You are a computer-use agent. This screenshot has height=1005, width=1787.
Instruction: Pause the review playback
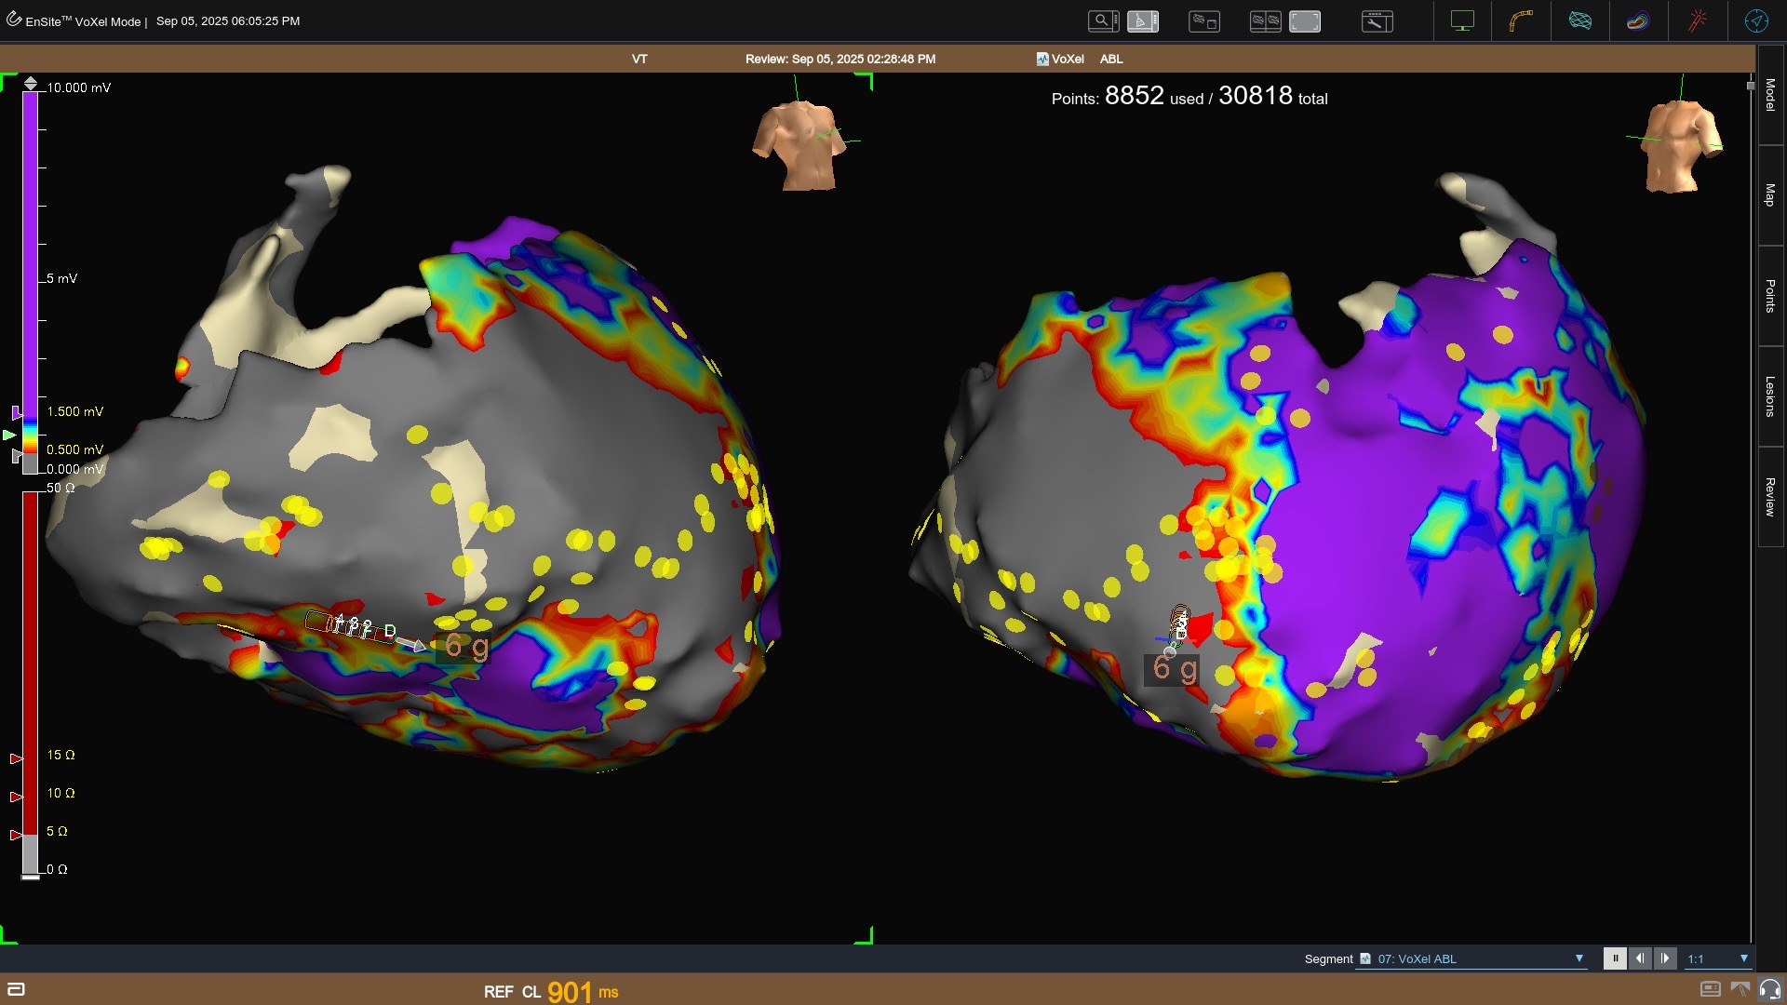[x=1615, y=958]
